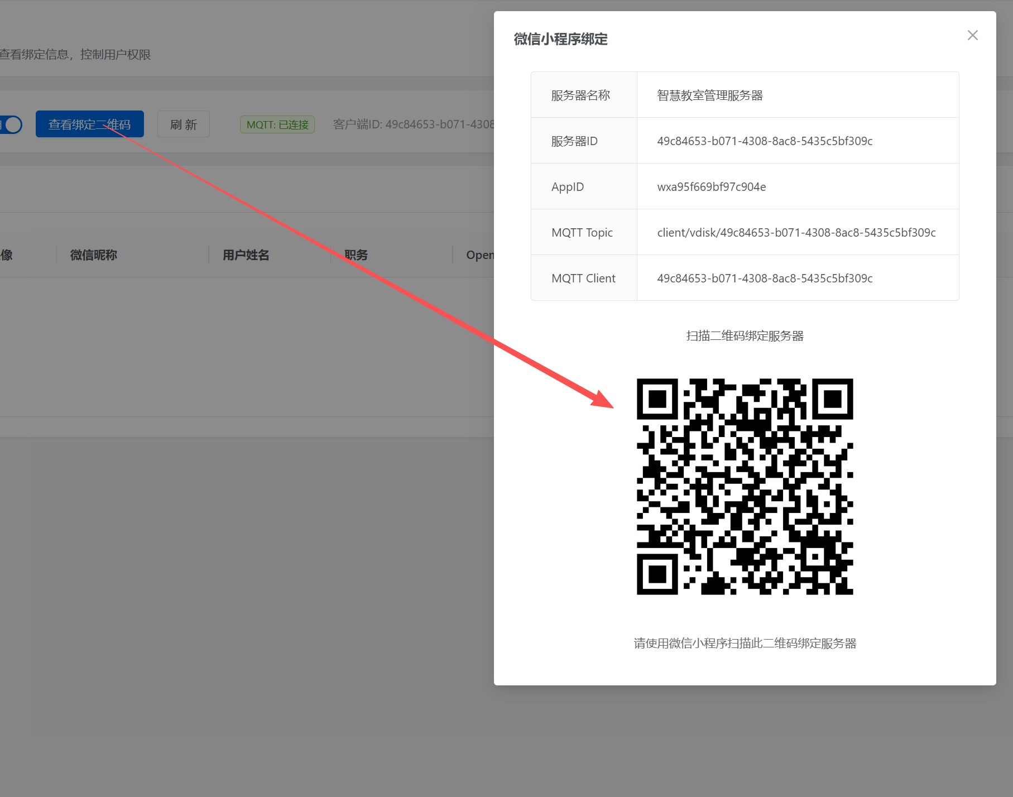Screen dimensions: 1013x797
Task: Click the 微信小程序绑定 dialog title
Action: 560,39
